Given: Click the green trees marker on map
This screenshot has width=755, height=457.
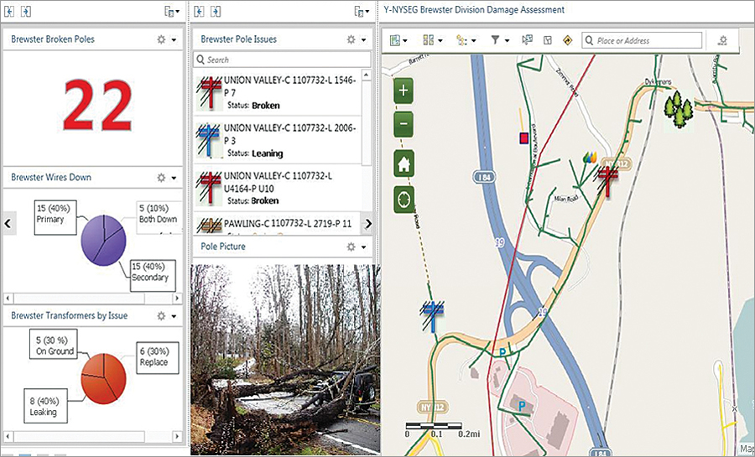Looking at the screenshot, I should [679, 109].
